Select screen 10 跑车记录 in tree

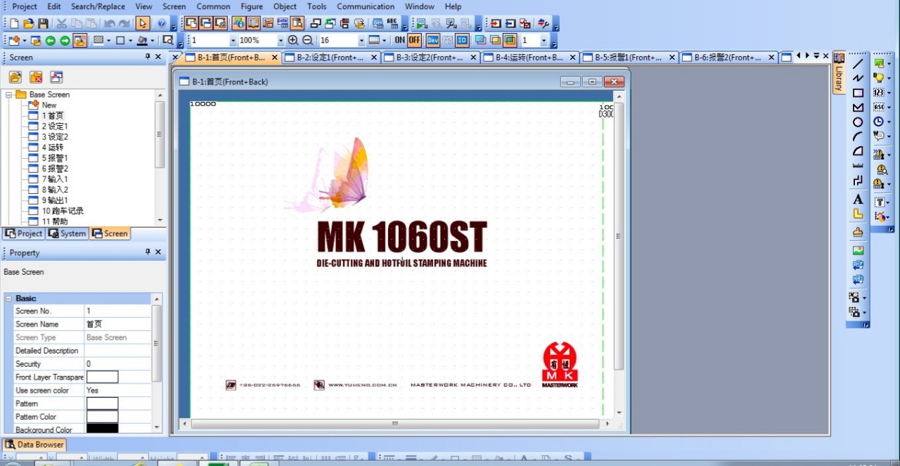click(x=63, y=211)
